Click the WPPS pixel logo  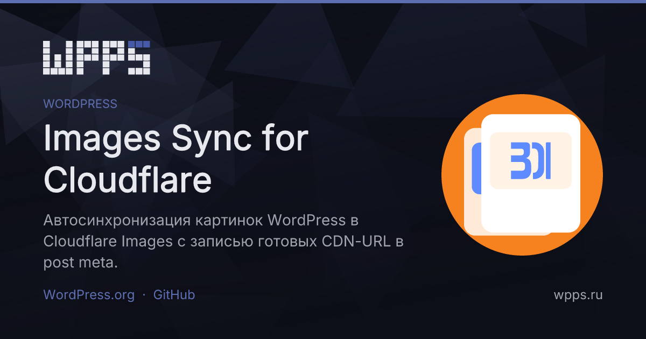(x=96, y=57)
